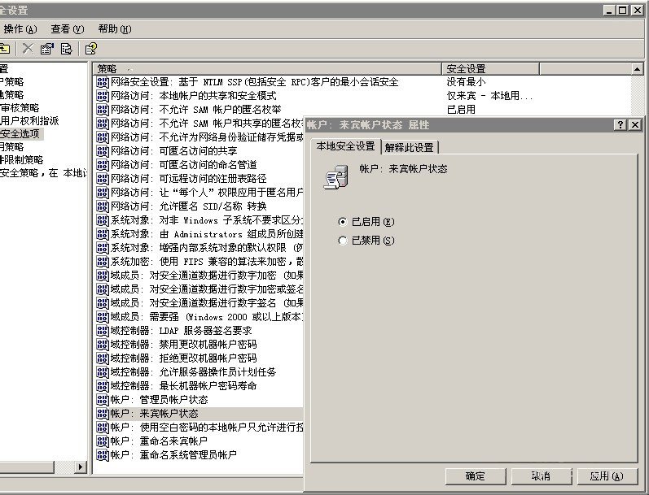The height and width of the screenshot is (495, 649).
Task: Open the 帮助(H) menu
Action: 114,29
